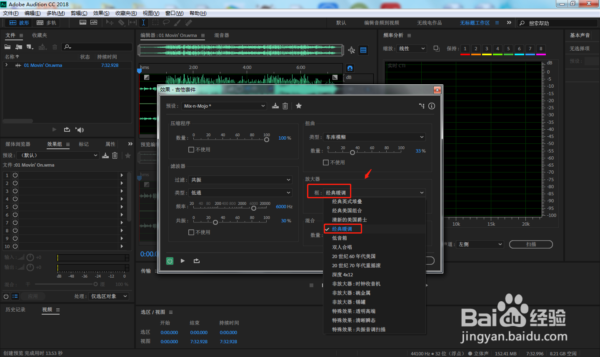Image resolution: width=600 pixels, height=357 pixels.
Task: Click the blue list view icon beside the overview
Action: 363,50
